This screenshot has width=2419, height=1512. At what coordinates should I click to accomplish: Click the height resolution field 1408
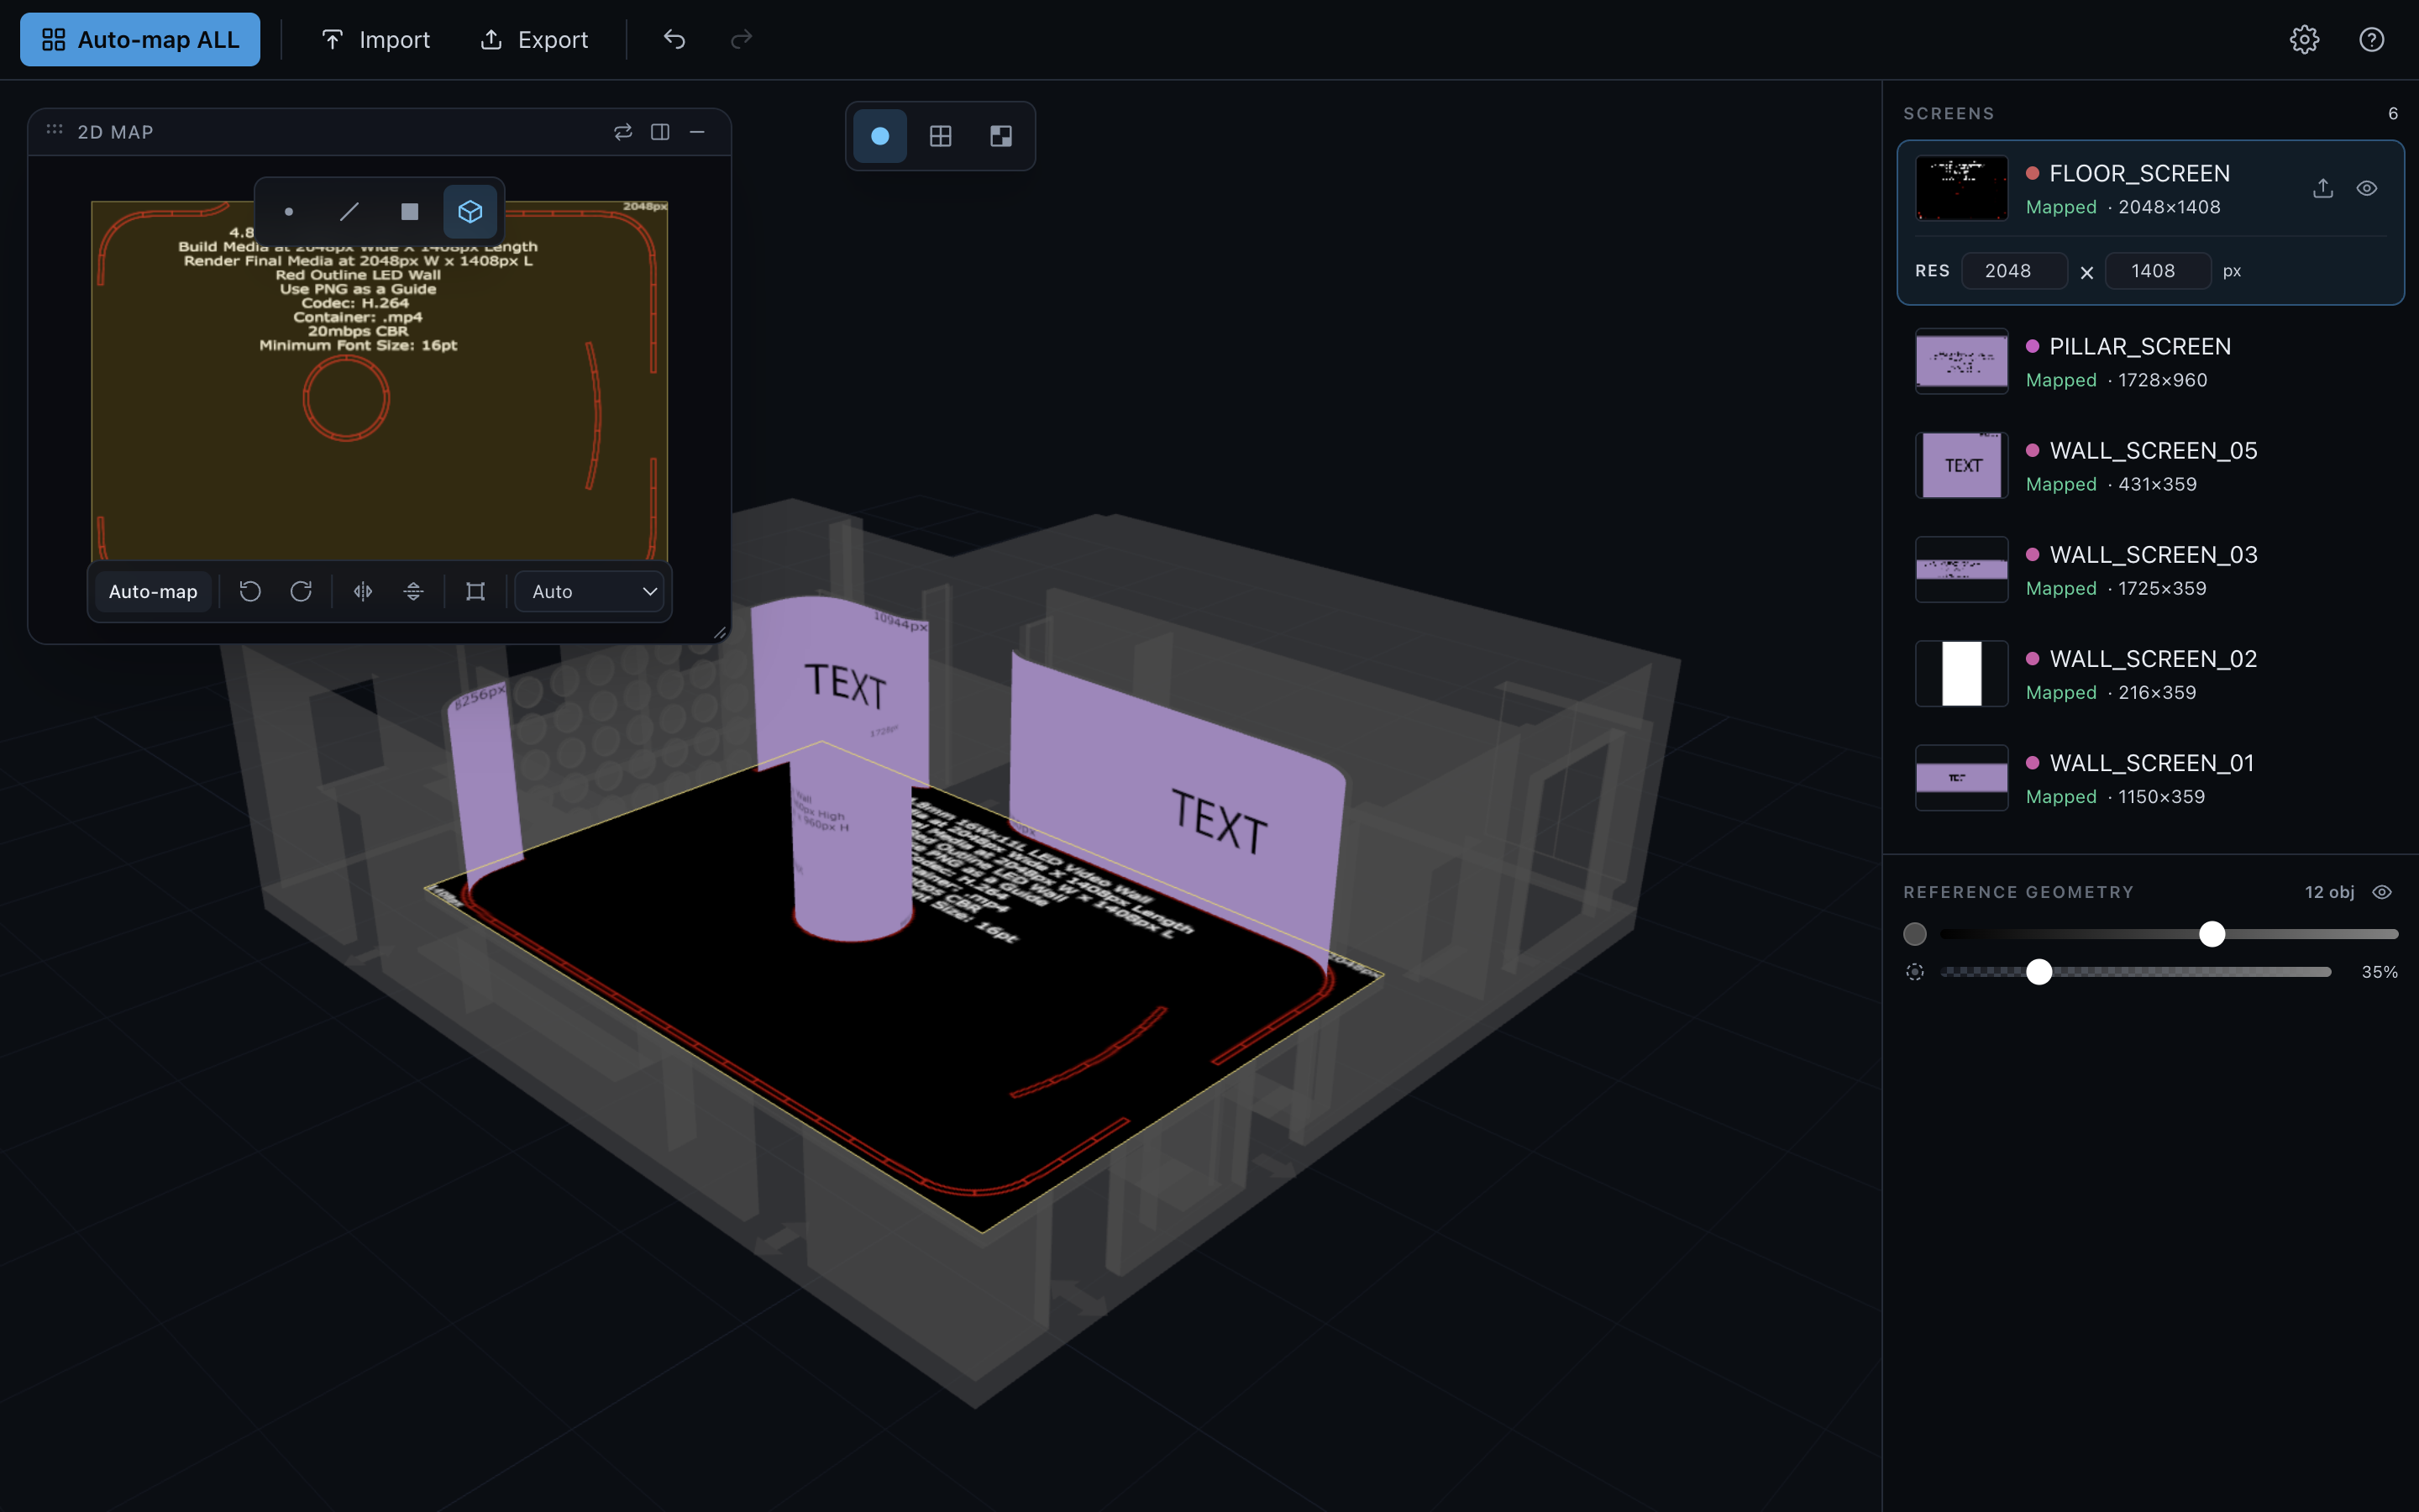click(x=2157, y=271)
